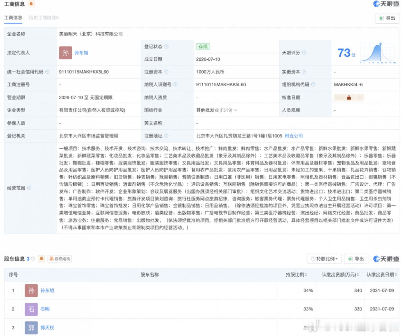
Task: Click 导出 button in shareholder section
Action: point(356,259)
